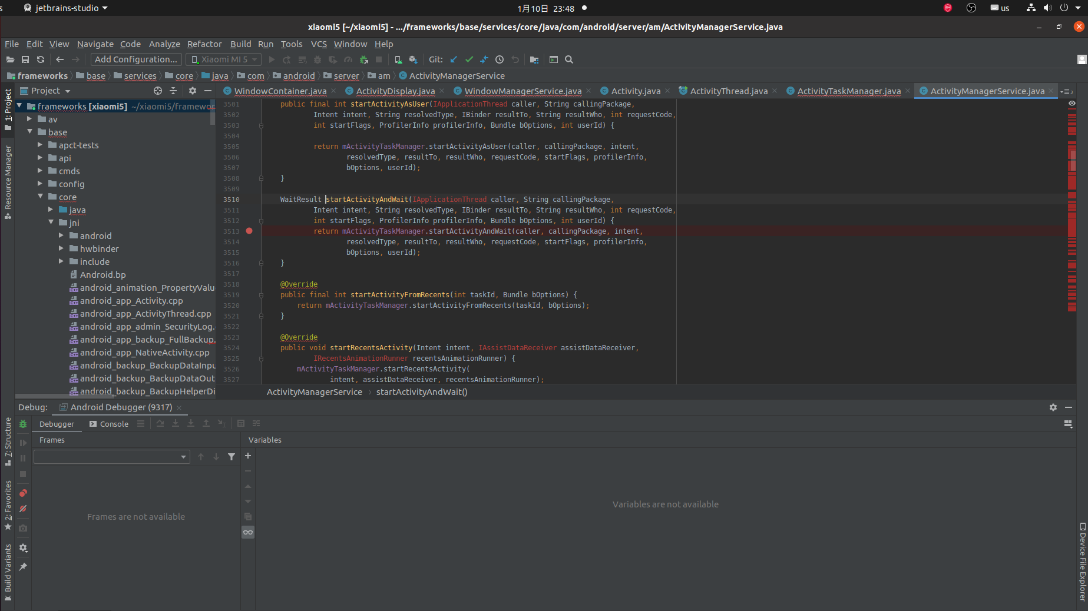Update project with the blue Git download arrow
This screenshot has height=611, width=1088.
454,59
